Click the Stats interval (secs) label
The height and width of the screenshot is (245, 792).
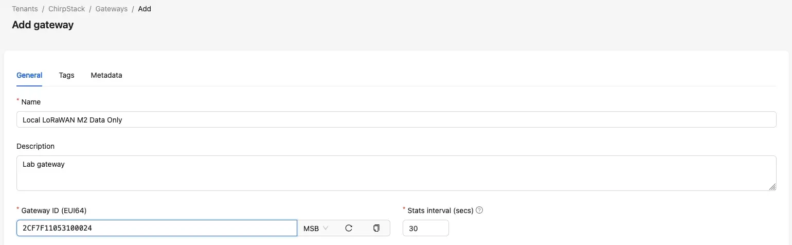click(x=440, y=210)
